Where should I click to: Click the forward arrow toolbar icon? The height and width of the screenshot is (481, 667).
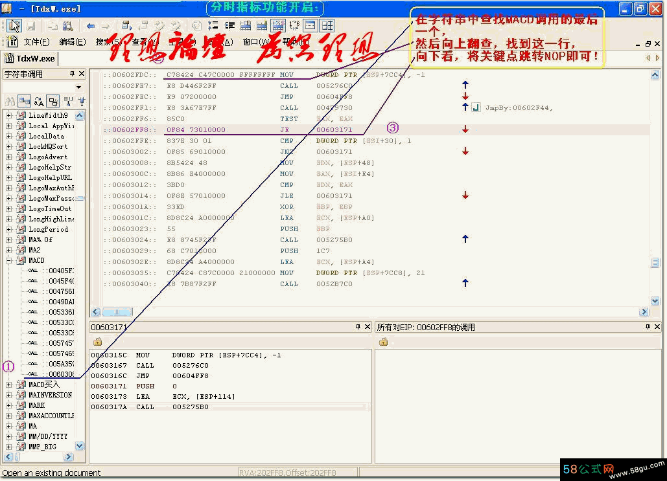point(105,26)
